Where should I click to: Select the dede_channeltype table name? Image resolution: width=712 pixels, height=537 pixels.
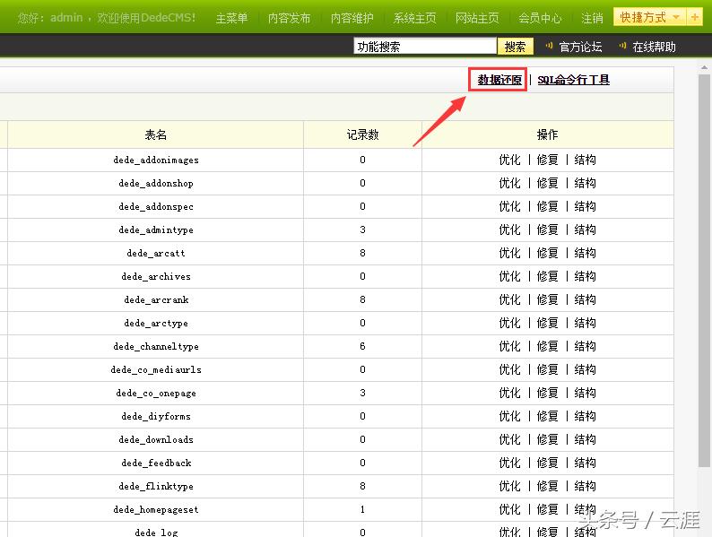156,346
